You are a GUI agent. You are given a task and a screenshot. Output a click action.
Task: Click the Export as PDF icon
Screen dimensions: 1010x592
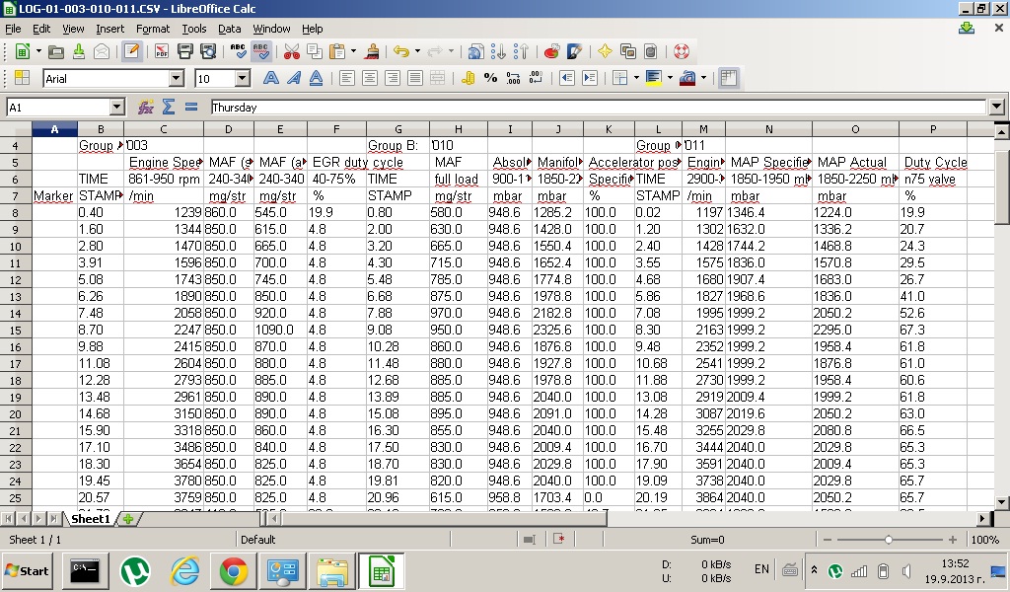[161, 51]
